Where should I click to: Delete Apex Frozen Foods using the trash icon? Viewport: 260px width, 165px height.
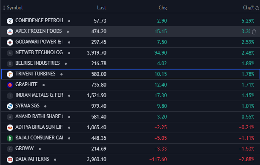point(254,32)
